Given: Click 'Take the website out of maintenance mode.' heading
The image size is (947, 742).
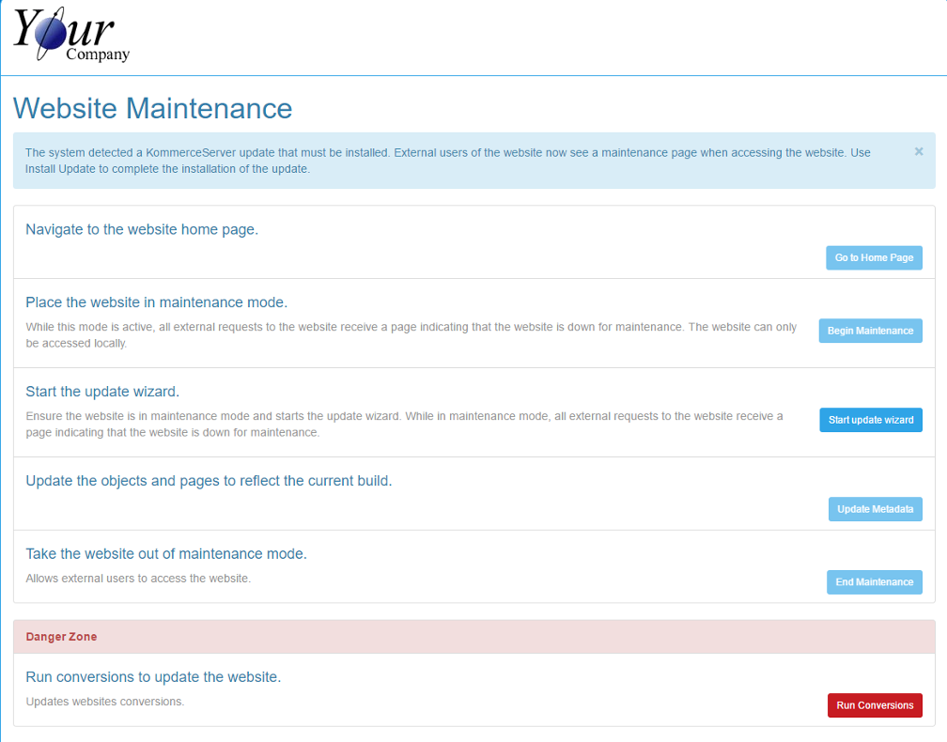Looking at the screenshot, I should (x=166, y=554).
